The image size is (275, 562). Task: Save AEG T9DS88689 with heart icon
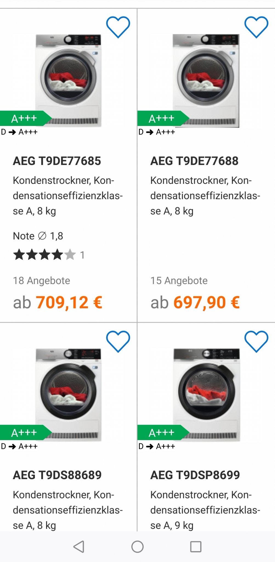[x=118, y=341]
